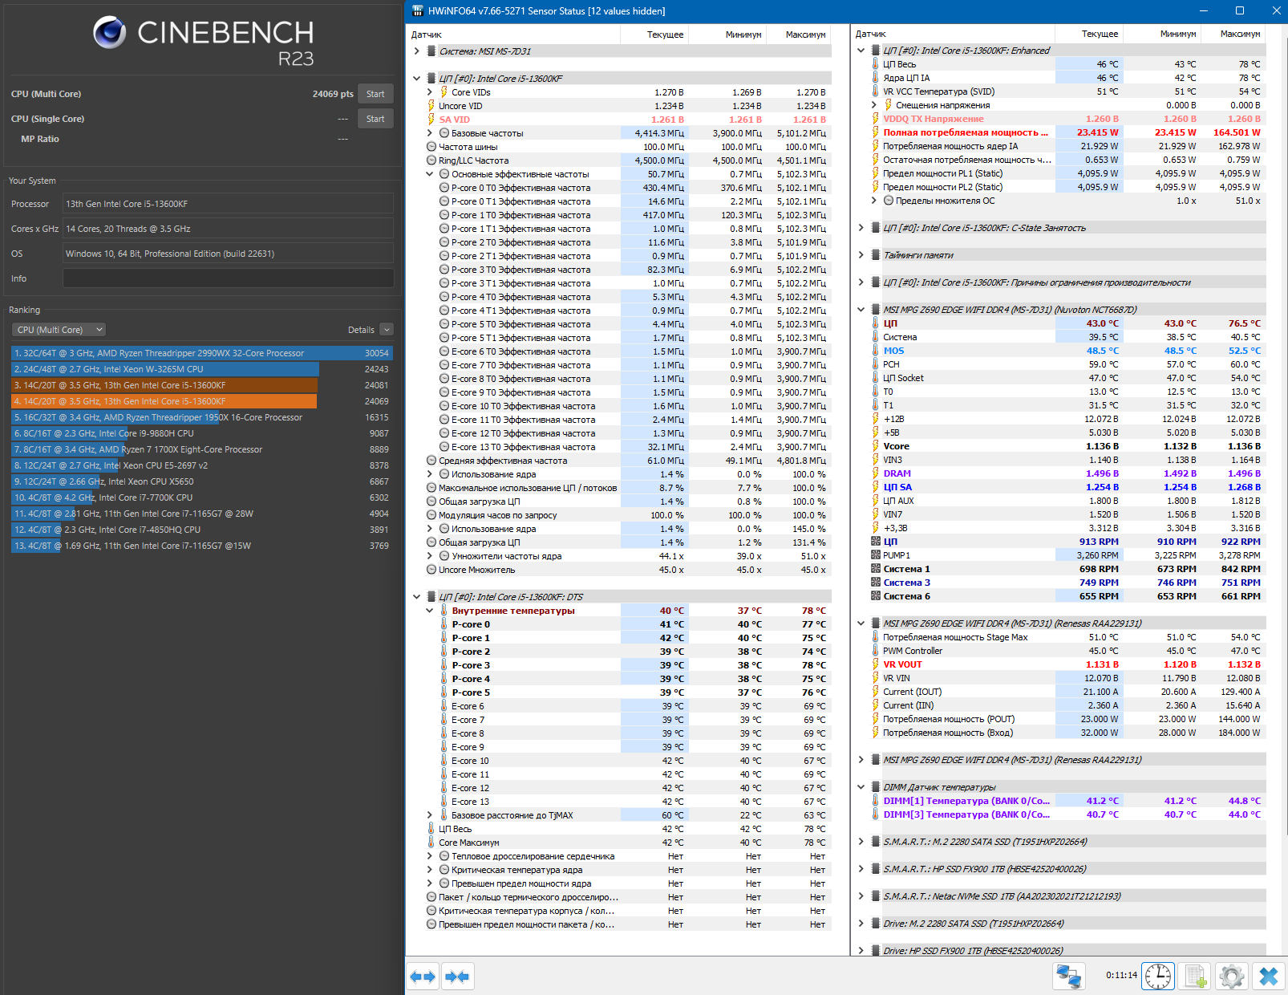Expand the Причины ограничения производительности section
The width and height of the screenshot is (1288, 995).
(861, 282)
